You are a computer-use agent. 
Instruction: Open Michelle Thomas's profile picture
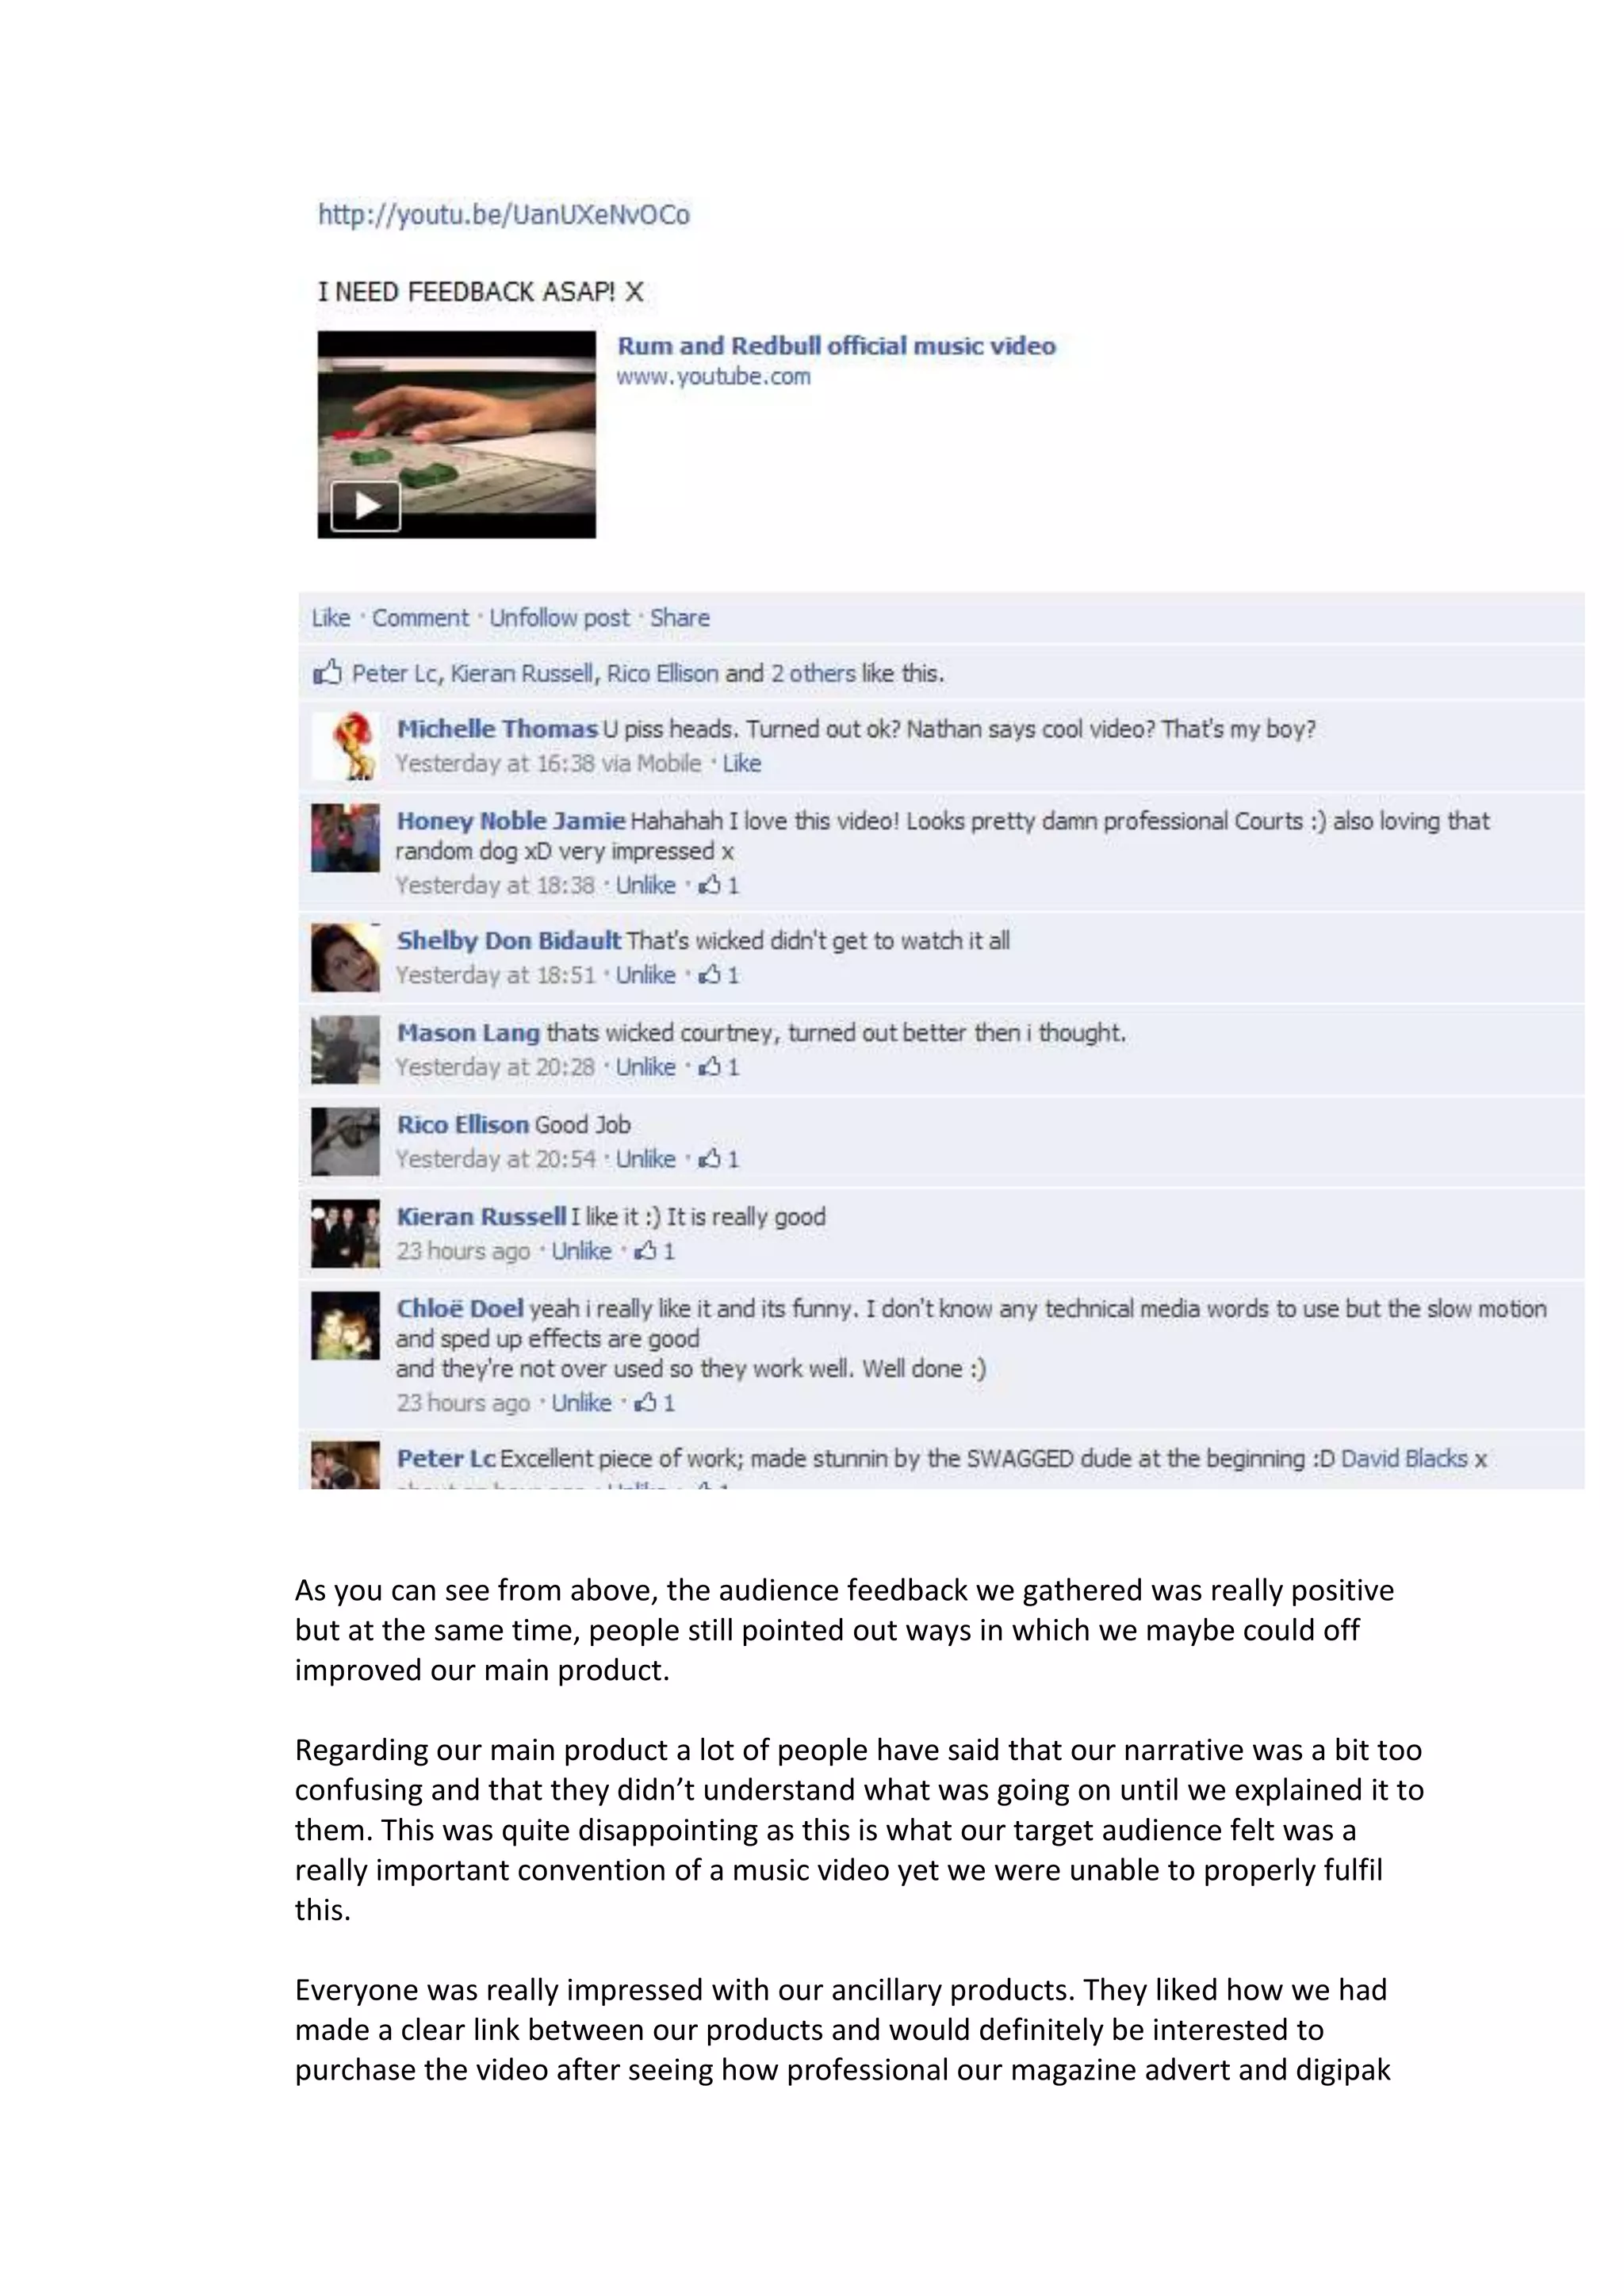pos(345,746)
